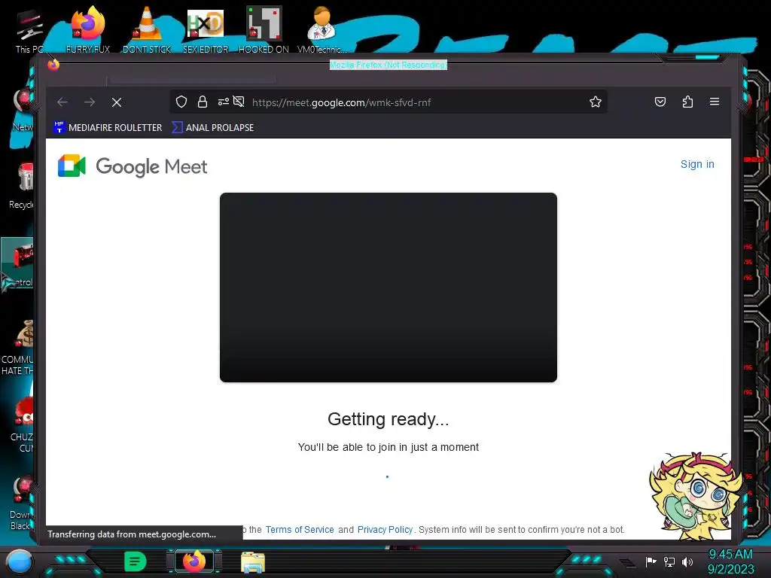Open Firefox application hamburger menu

coord(715,102)
